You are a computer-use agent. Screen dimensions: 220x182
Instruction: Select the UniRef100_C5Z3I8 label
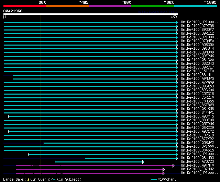(x=197, y=94)
